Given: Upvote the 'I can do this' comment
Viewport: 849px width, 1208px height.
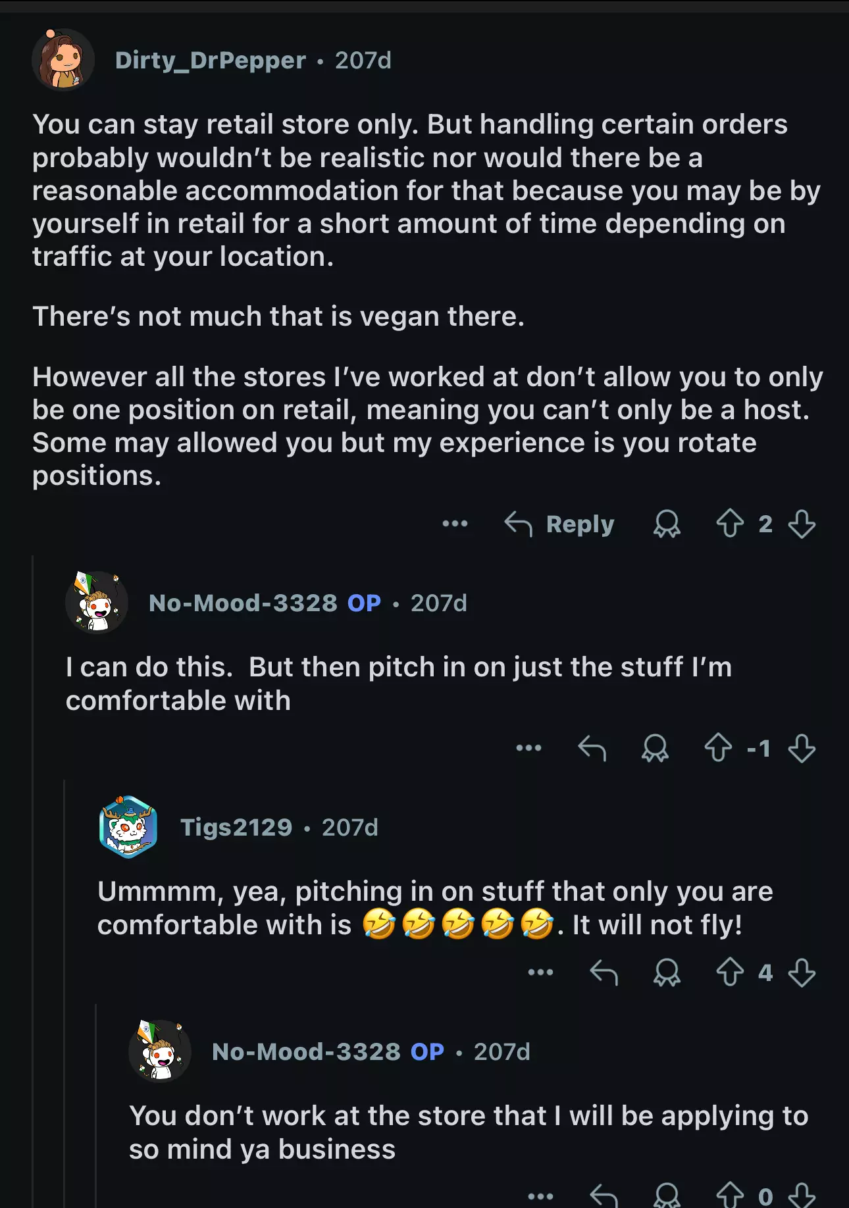Looking at the screenshot, I should point(718,748).
